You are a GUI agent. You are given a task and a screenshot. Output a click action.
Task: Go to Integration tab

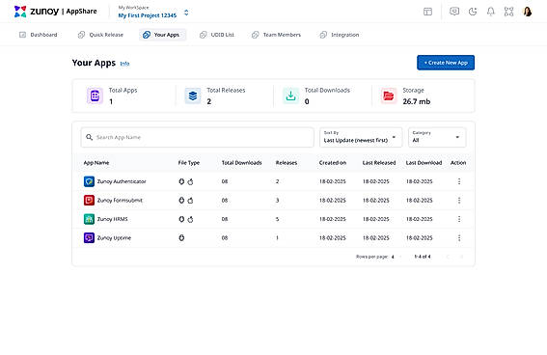(340, 35)
